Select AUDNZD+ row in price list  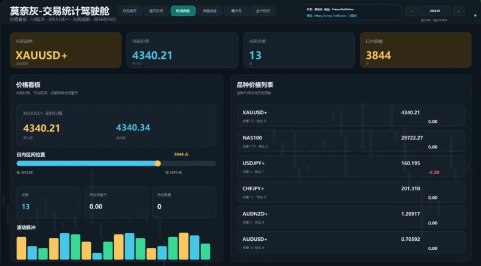(x=351, y=217)
